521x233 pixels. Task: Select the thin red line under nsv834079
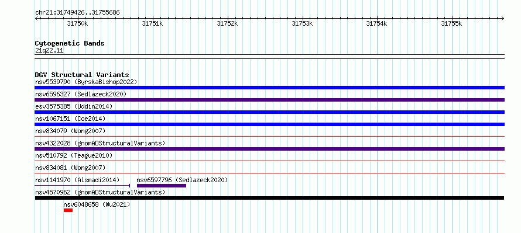[x=269, y=136]
